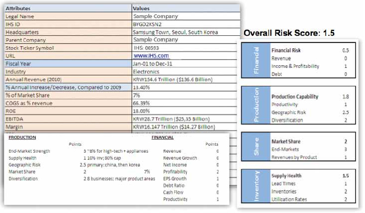Click the blue Share category block
365x213 pixels.
pos(256,147)
